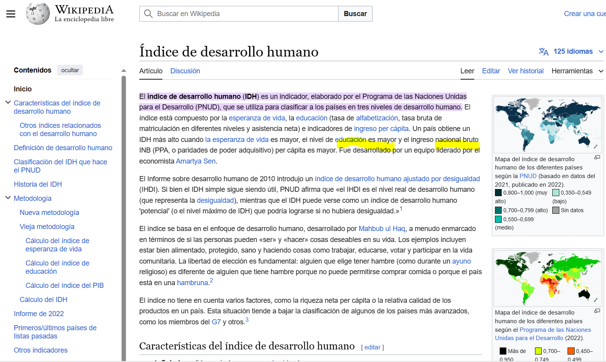Open Cálculo del índice del PIB entry
This screenshot has width=606, height=362.
tap(65, 286)
